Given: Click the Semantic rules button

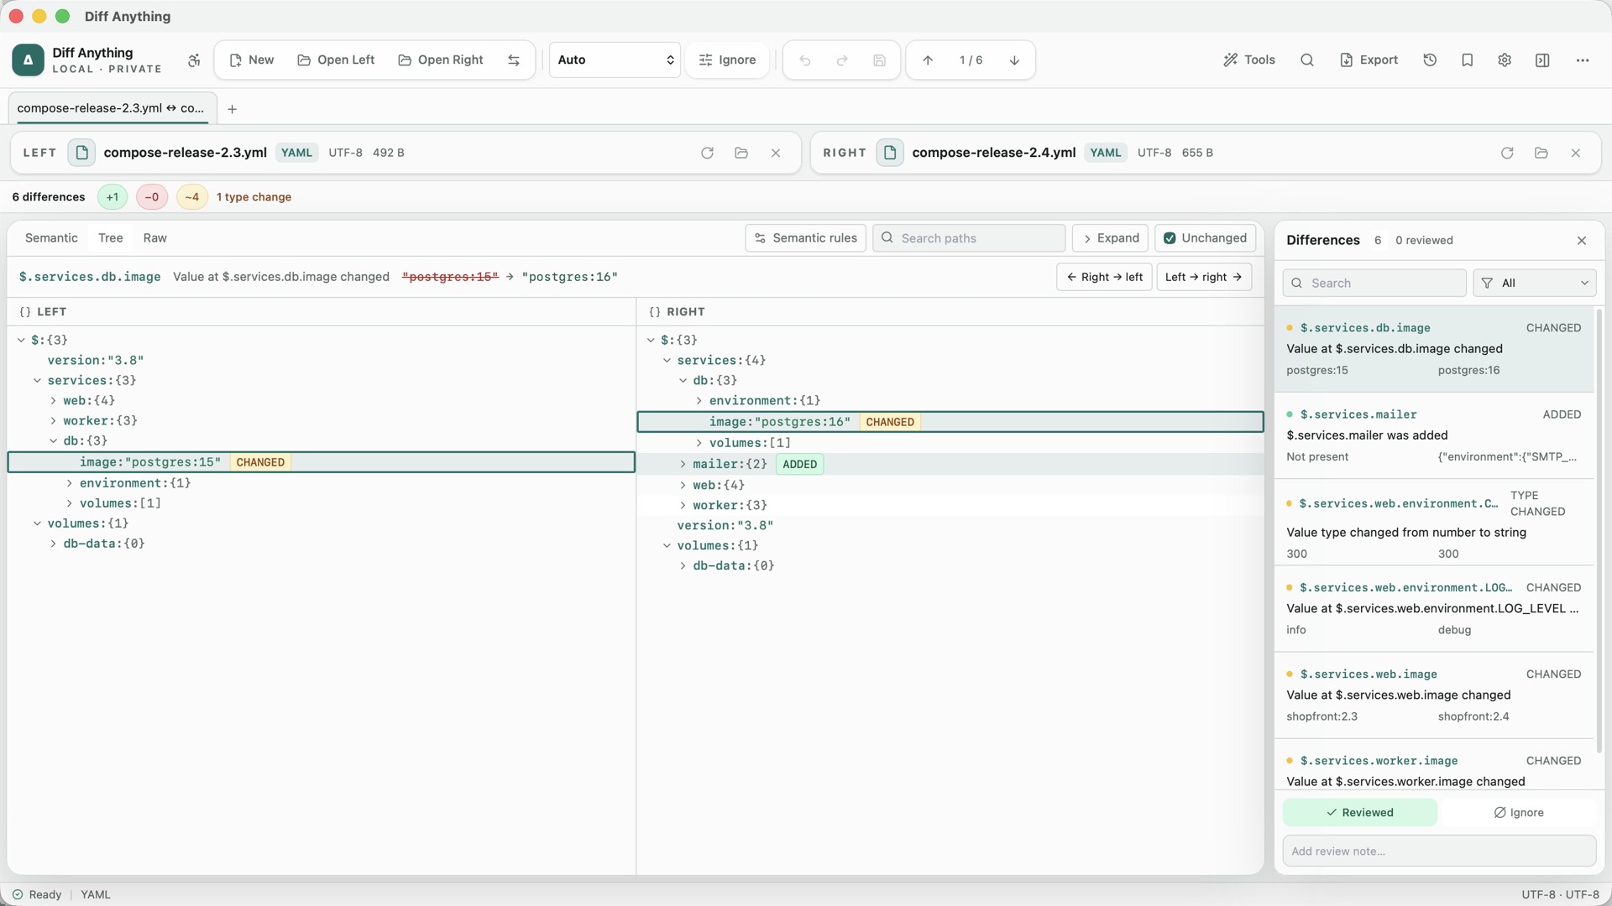Looking at the screenshot, I should tap(805, 238).
